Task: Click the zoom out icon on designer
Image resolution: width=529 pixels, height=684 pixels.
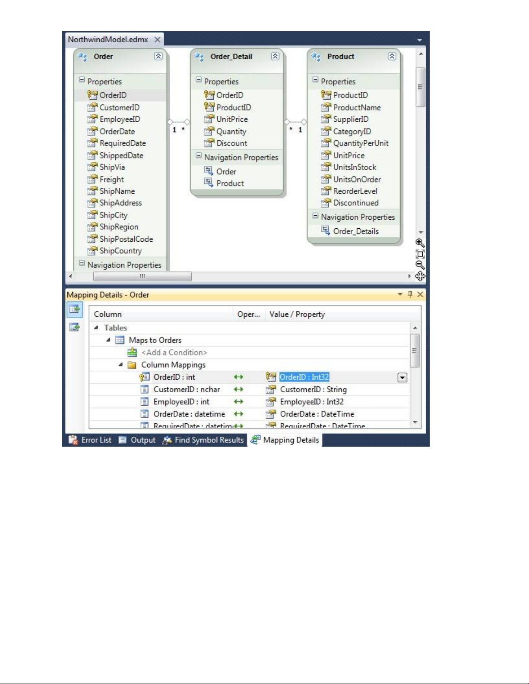Action: (x=420, y=265)
